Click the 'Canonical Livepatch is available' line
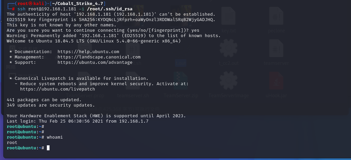The image size is (351, 160). pyautogui.click(x=79, y=78)
